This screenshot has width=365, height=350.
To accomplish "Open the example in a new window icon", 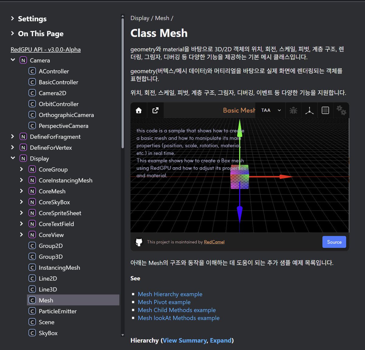I will [x=155, y=110].
